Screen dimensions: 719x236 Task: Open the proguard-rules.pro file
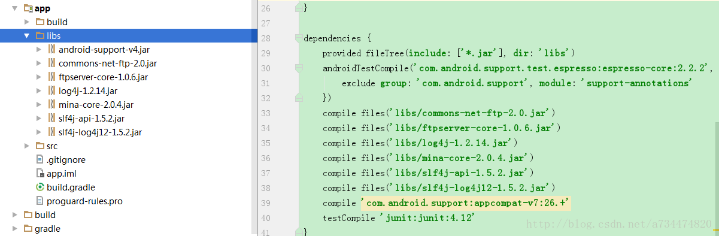84,201
